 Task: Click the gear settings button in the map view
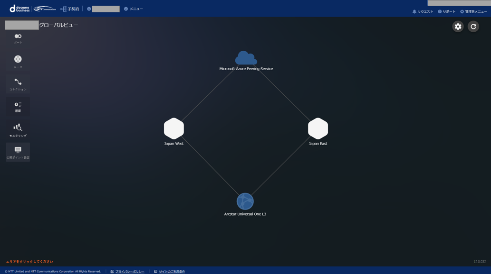point(458,27)
